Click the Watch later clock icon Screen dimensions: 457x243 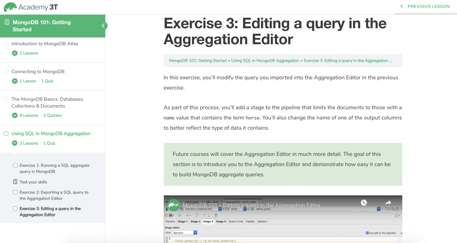[x=364, y=202]
